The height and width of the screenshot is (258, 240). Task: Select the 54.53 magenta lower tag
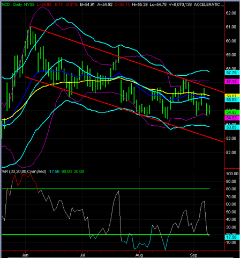tap(231, 118)
